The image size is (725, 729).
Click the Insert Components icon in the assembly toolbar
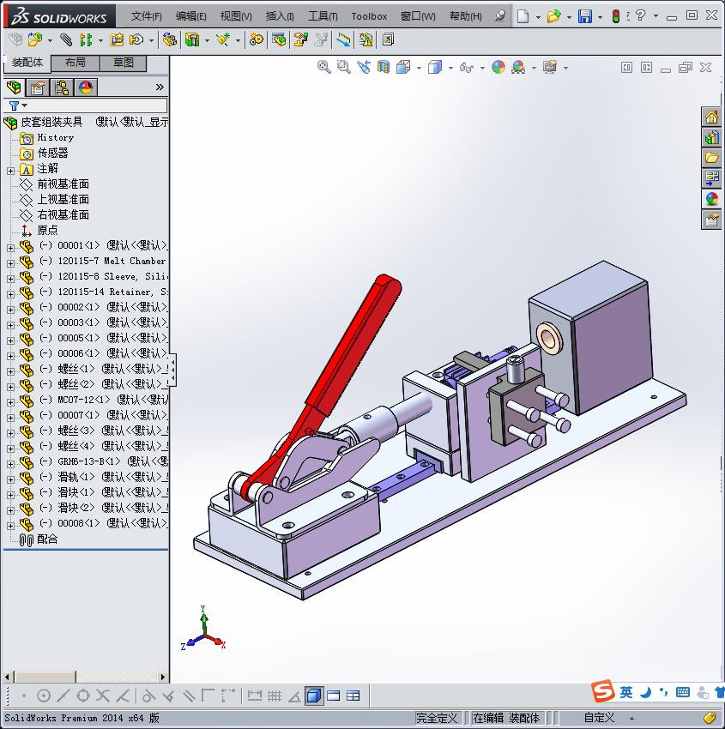coord(34,40)
